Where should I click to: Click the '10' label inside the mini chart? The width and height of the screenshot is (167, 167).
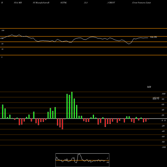coord(108,162)
